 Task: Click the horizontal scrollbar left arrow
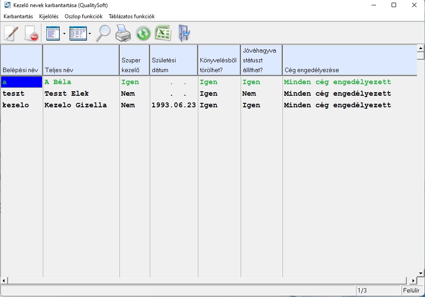(x=4, y=281)
